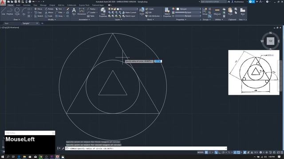Screen dimensions: 284x159
Task: Click the Plot printer icon
Action: coord(30,2)
